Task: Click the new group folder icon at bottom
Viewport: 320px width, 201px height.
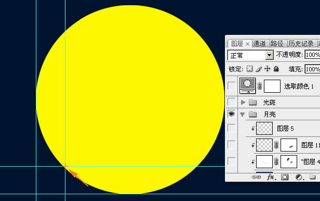Action: [312, 177]
